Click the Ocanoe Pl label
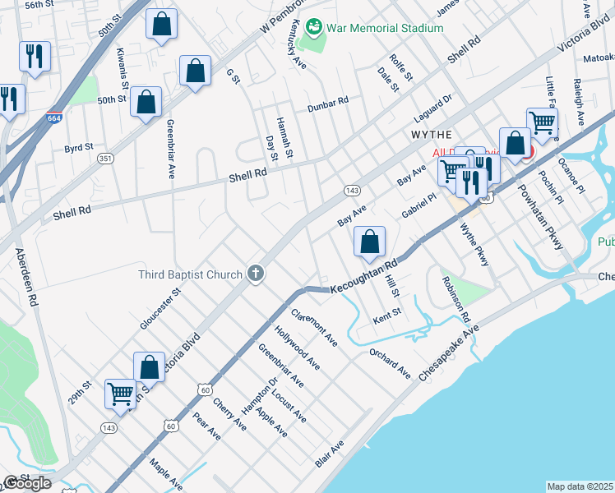The image size is (615, 493). (571, 176)
